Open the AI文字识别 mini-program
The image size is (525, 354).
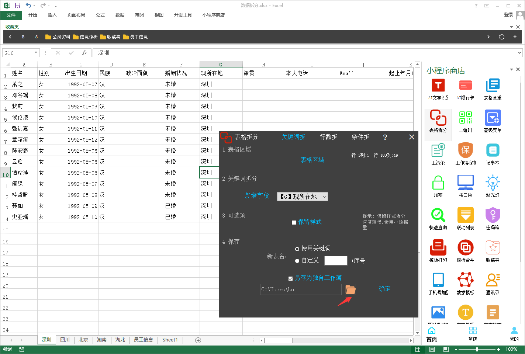click(438, 89)
